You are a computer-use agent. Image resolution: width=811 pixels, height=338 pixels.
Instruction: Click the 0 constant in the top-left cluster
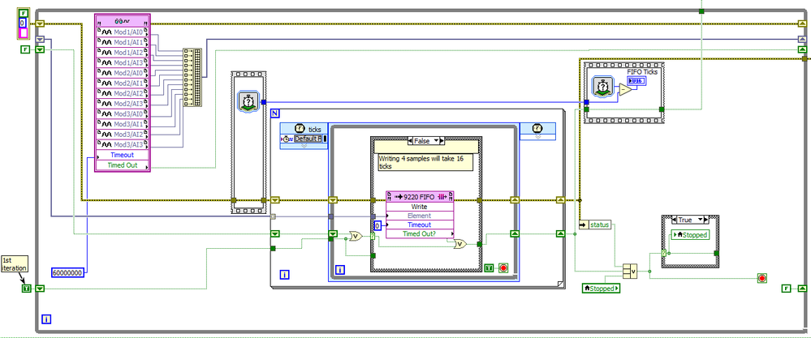coord(23,23)
